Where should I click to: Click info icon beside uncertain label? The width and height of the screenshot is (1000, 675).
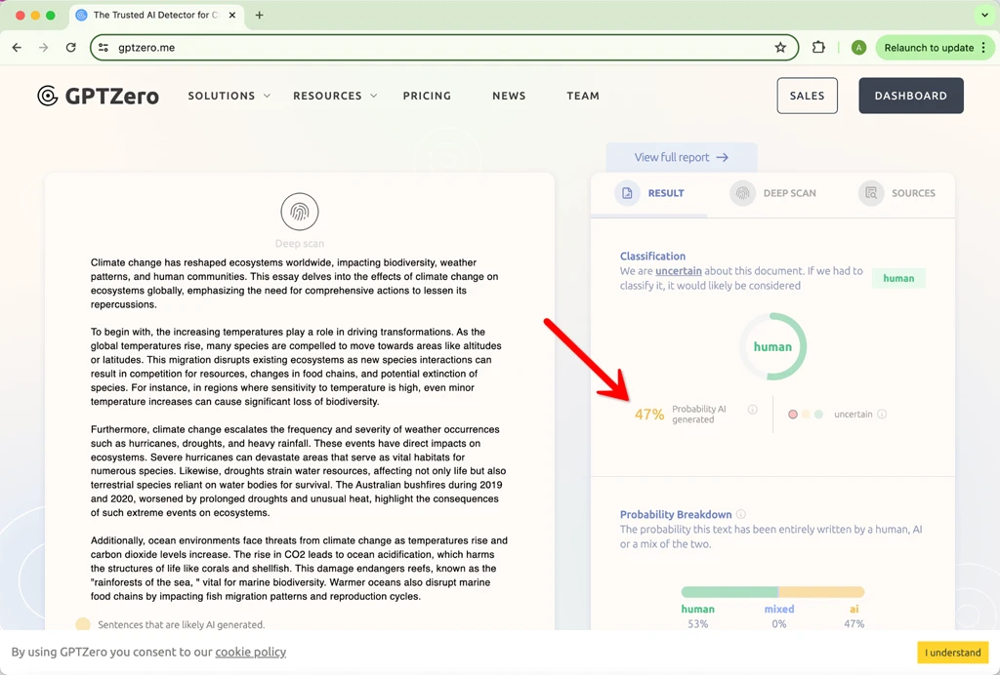point(882,414)
